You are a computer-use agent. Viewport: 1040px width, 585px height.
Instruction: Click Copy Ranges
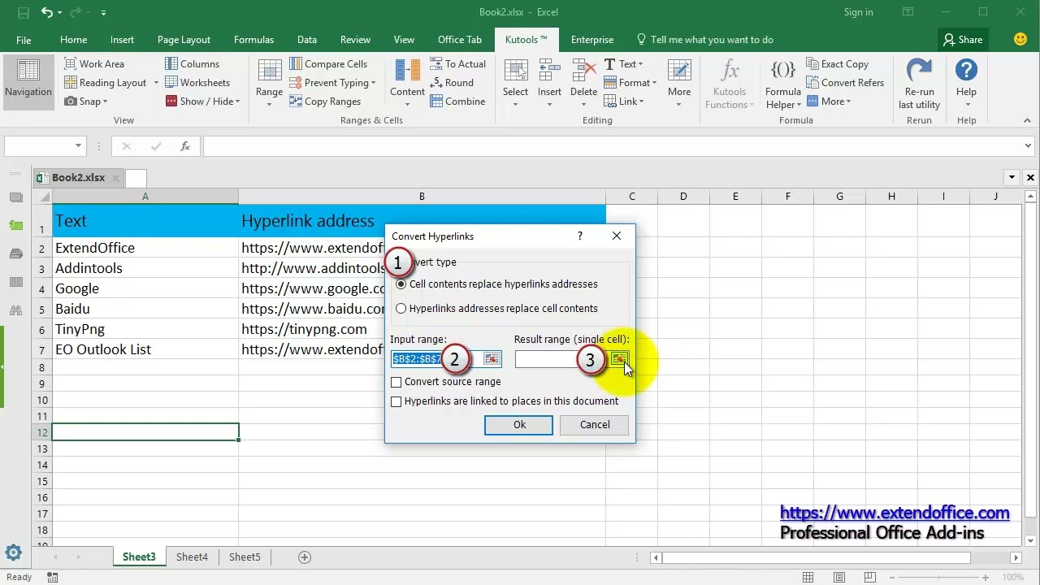point(325,101)
